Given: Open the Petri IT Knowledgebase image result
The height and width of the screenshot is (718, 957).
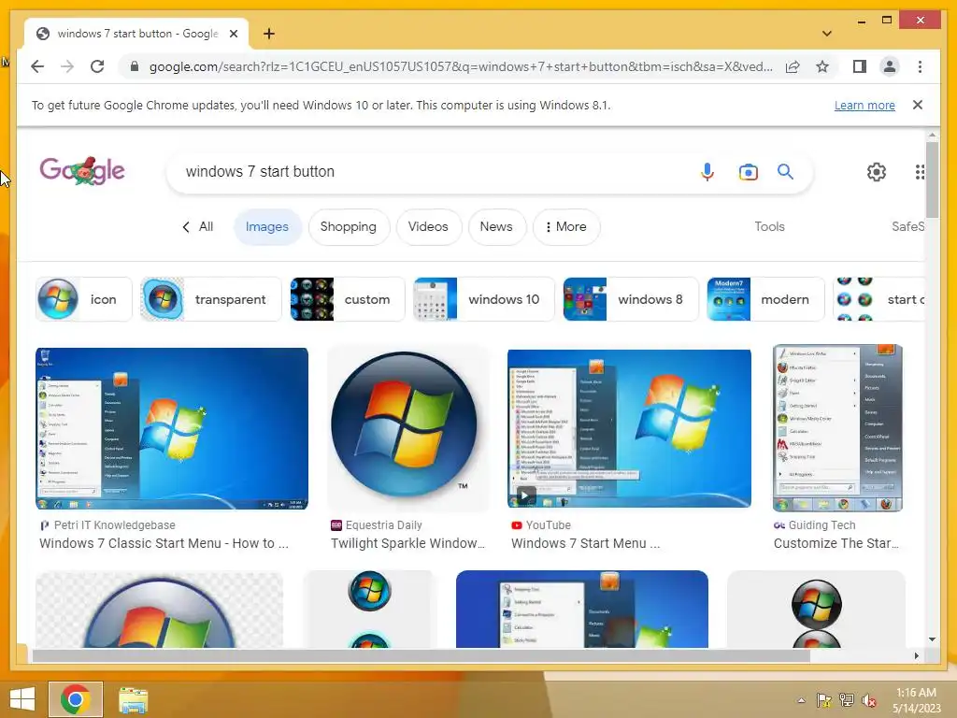Looking at the screenshot, I should [x=172, y=428].
